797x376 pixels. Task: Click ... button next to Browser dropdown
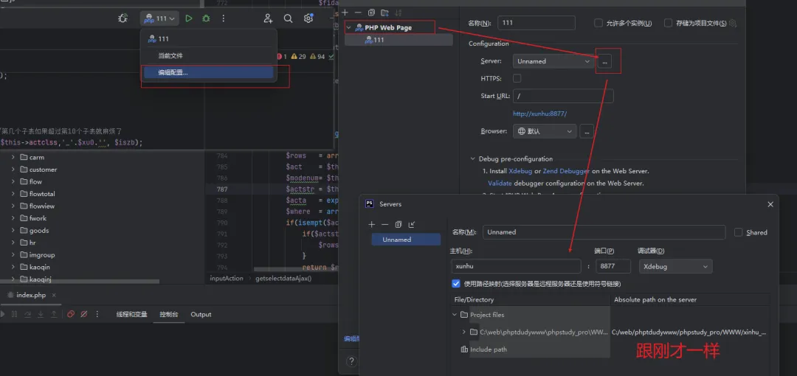coord(587,131)
